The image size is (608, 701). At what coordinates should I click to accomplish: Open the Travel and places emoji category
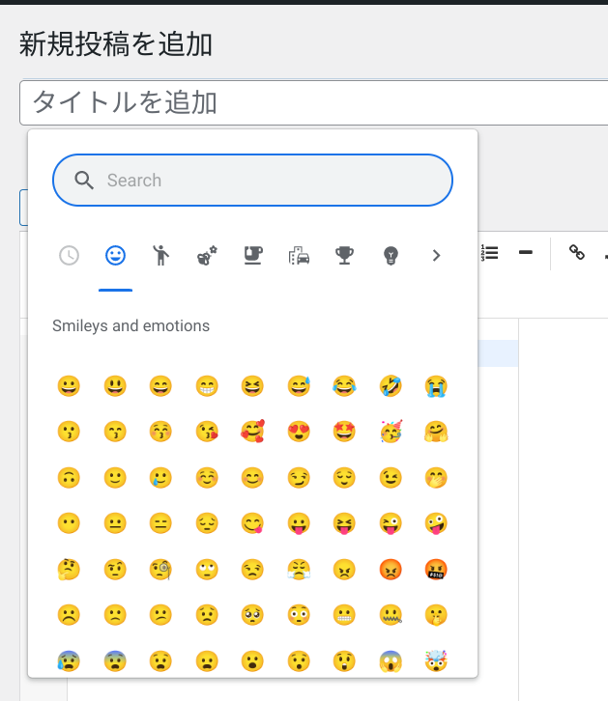click(x=299, y=256)
